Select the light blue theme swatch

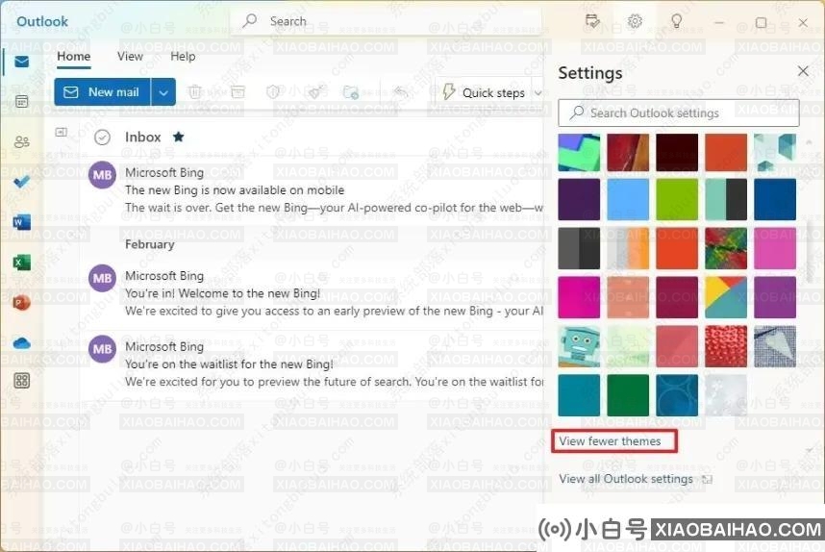(x=628, y=199)
